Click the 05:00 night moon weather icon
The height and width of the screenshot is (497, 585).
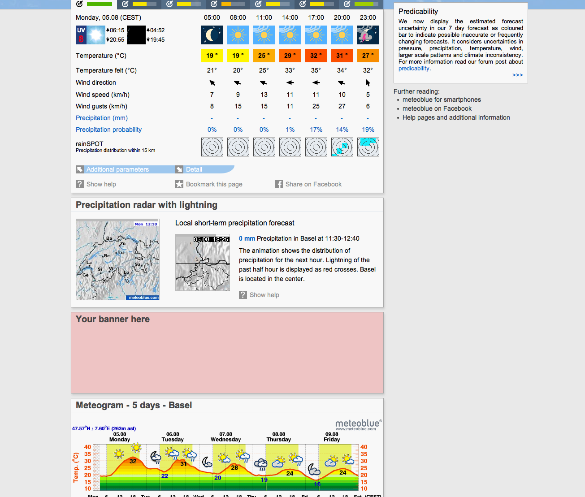click(212, 35)
